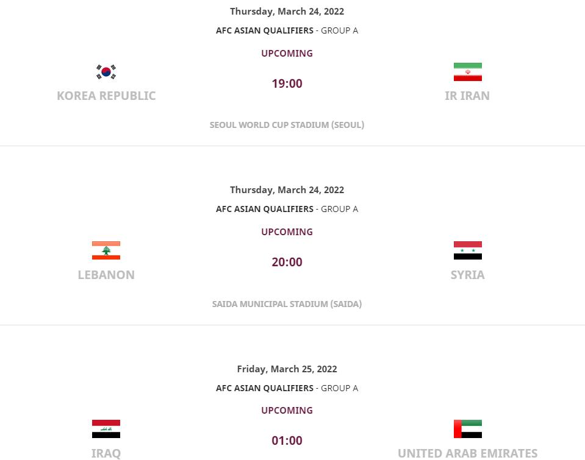This screenshot has width=585, height=460.
Task: Click the 01:00 kickoff time
Action: (287, 441)
